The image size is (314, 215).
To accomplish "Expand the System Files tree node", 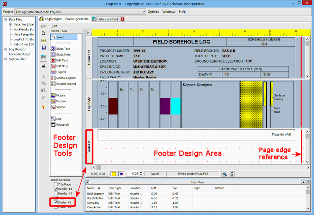I will [x=5, y=59].
